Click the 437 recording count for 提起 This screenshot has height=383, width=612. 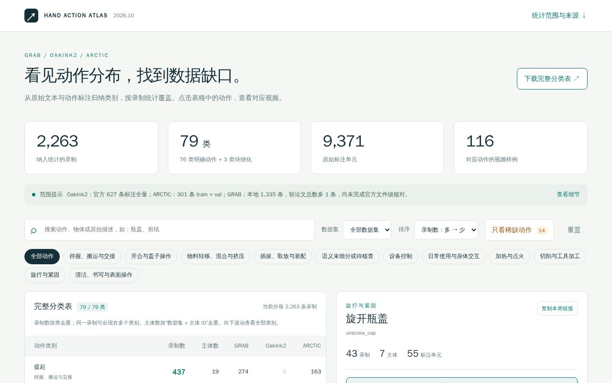click(x=179, y=372)
